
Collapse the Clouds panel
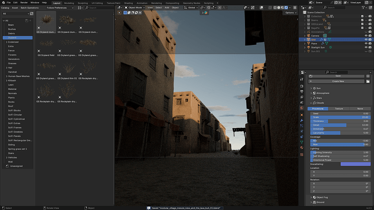[311, 103]
